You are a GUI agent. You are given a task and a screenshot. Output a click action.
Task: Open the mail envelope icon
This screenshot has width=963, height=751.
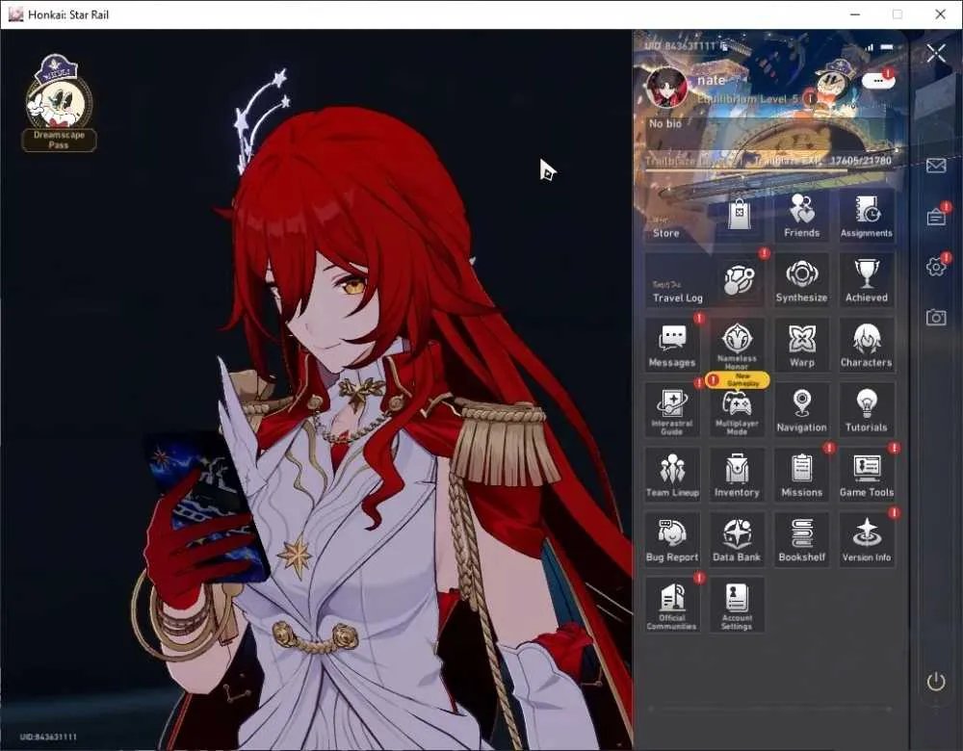(936, 166)
